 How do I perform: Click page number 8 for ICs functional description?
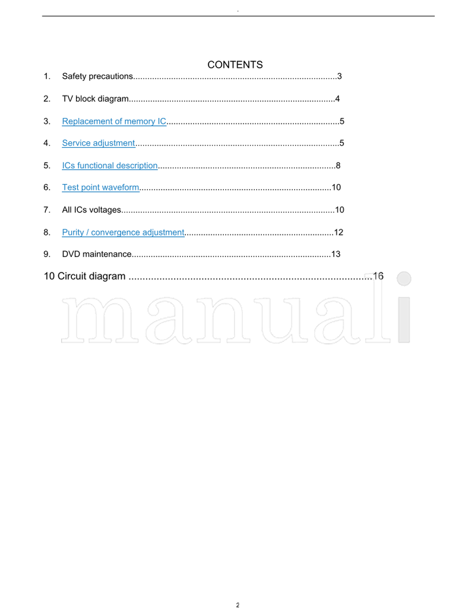[x=338, y=166]
